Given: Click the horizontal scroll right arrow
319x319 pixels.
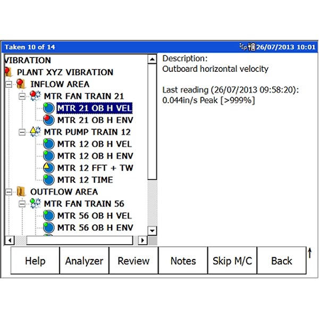Looking at the screenshot, I should (142, 240).
